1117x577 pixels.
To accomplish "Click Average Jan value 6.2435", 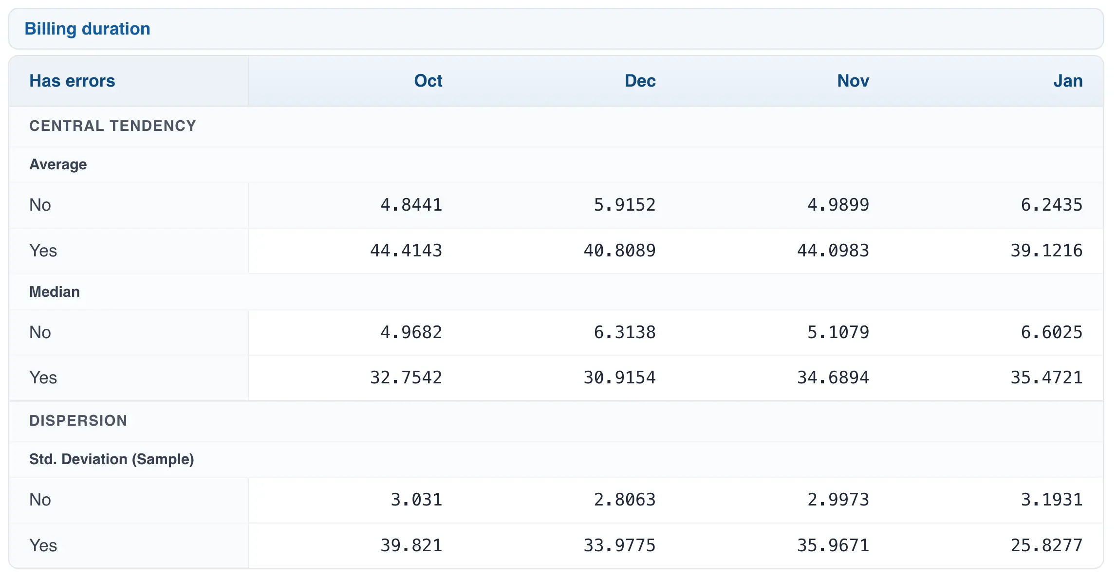I will (x=1052, y=205).
